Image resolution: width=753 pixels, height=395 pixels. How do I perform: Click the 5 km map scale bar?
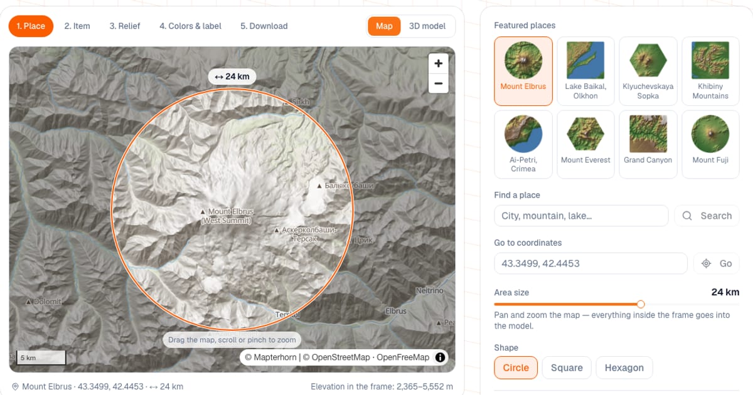point(40,357)
